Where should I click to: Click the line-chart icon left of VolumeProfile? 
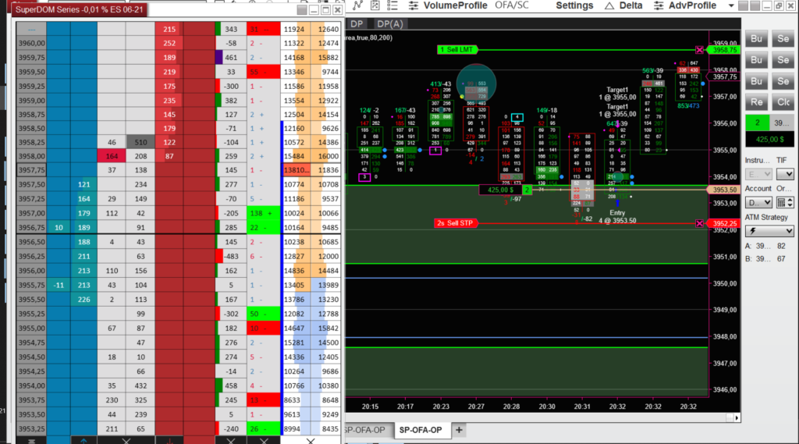point(357,5)
